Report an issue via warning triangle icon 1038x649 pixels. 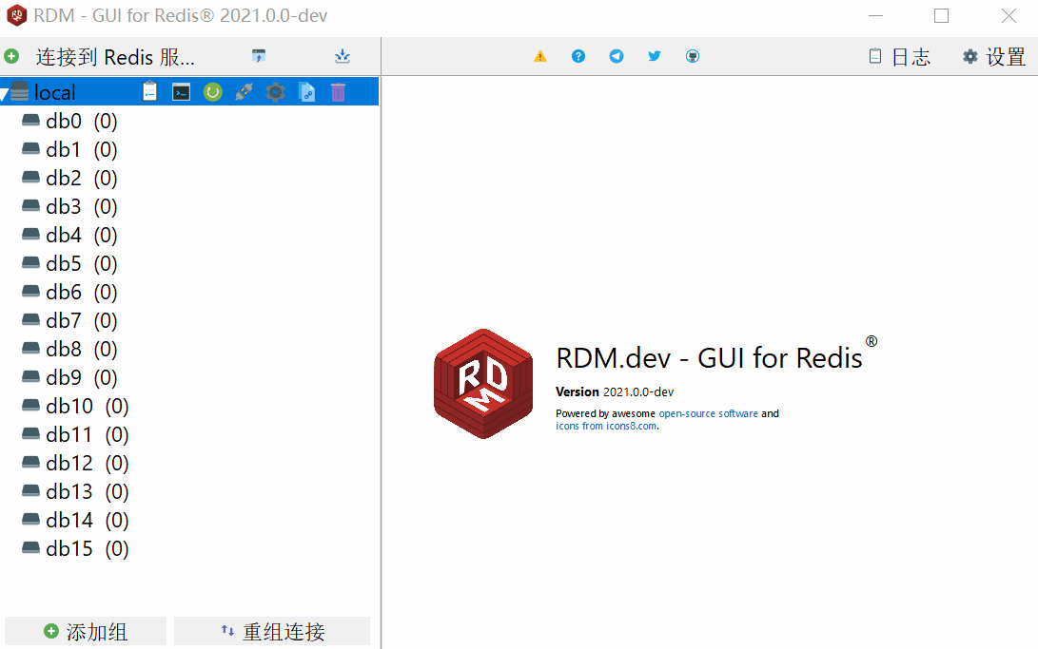coord(540,56)
